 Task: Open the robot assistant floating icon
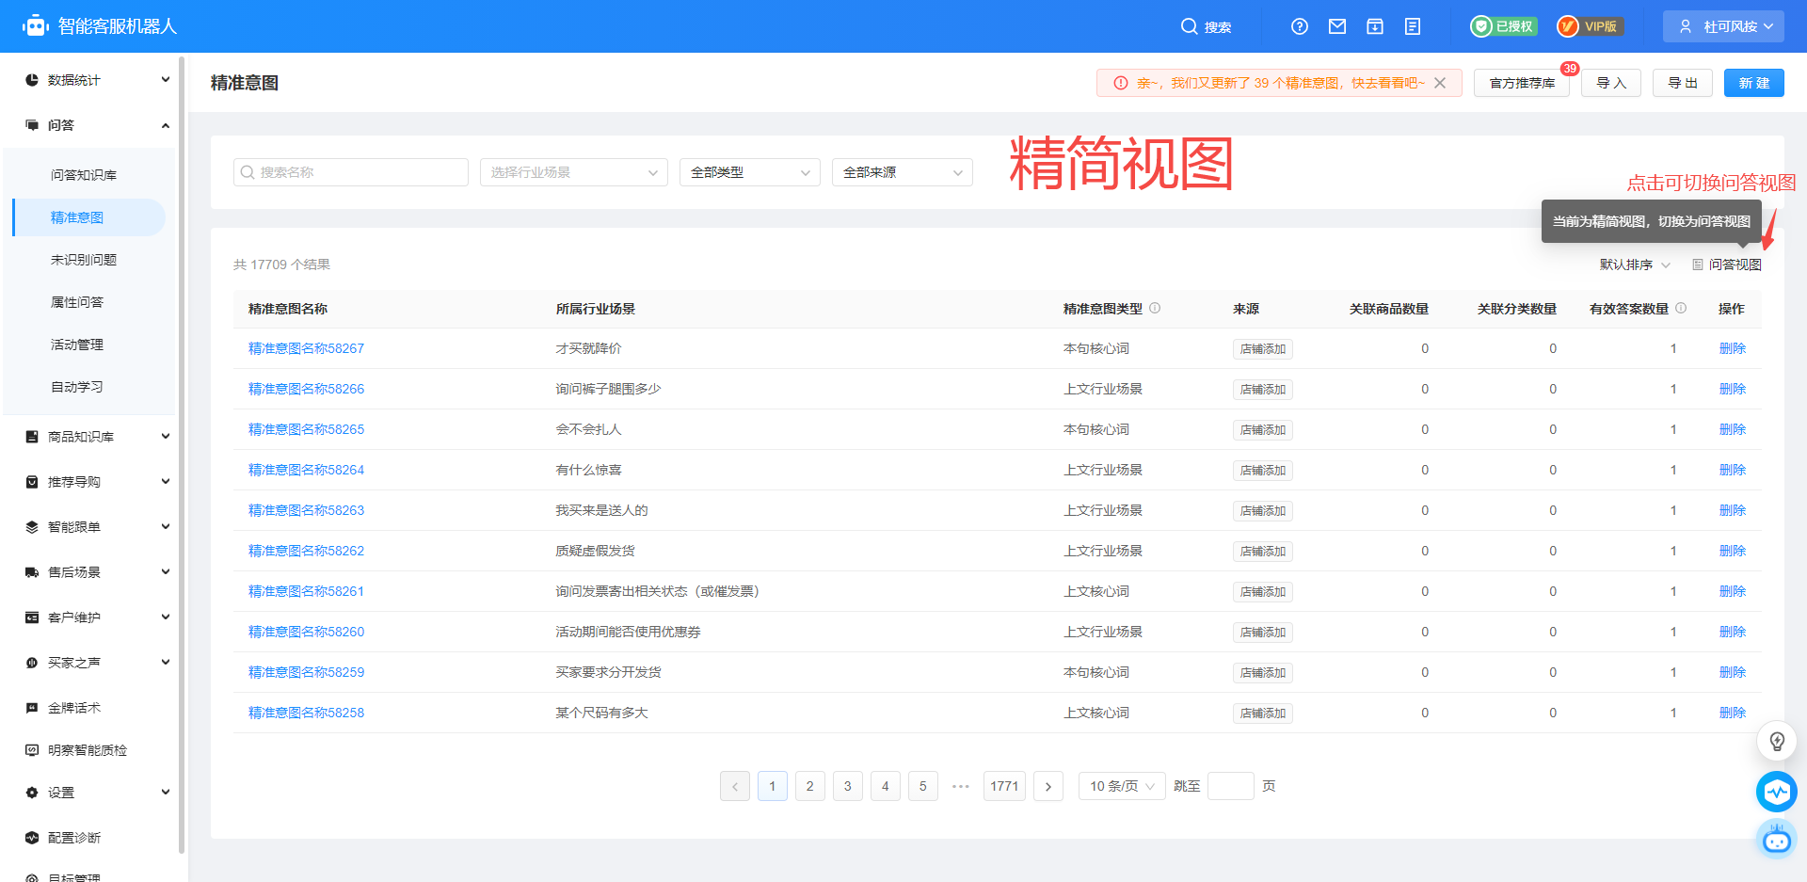click(1777, 839)
